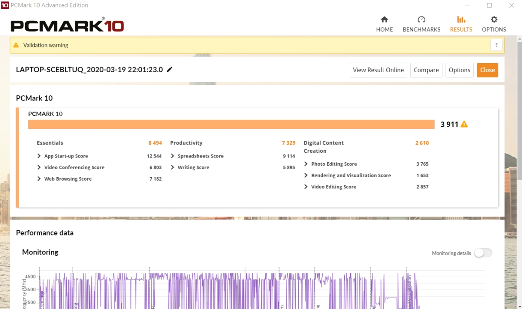
Task: Click the orange PCMark 10 score bar
Action: coord(231,124)
